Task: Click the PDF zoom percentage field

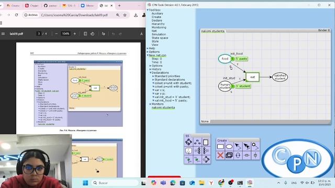Action: 65,33
